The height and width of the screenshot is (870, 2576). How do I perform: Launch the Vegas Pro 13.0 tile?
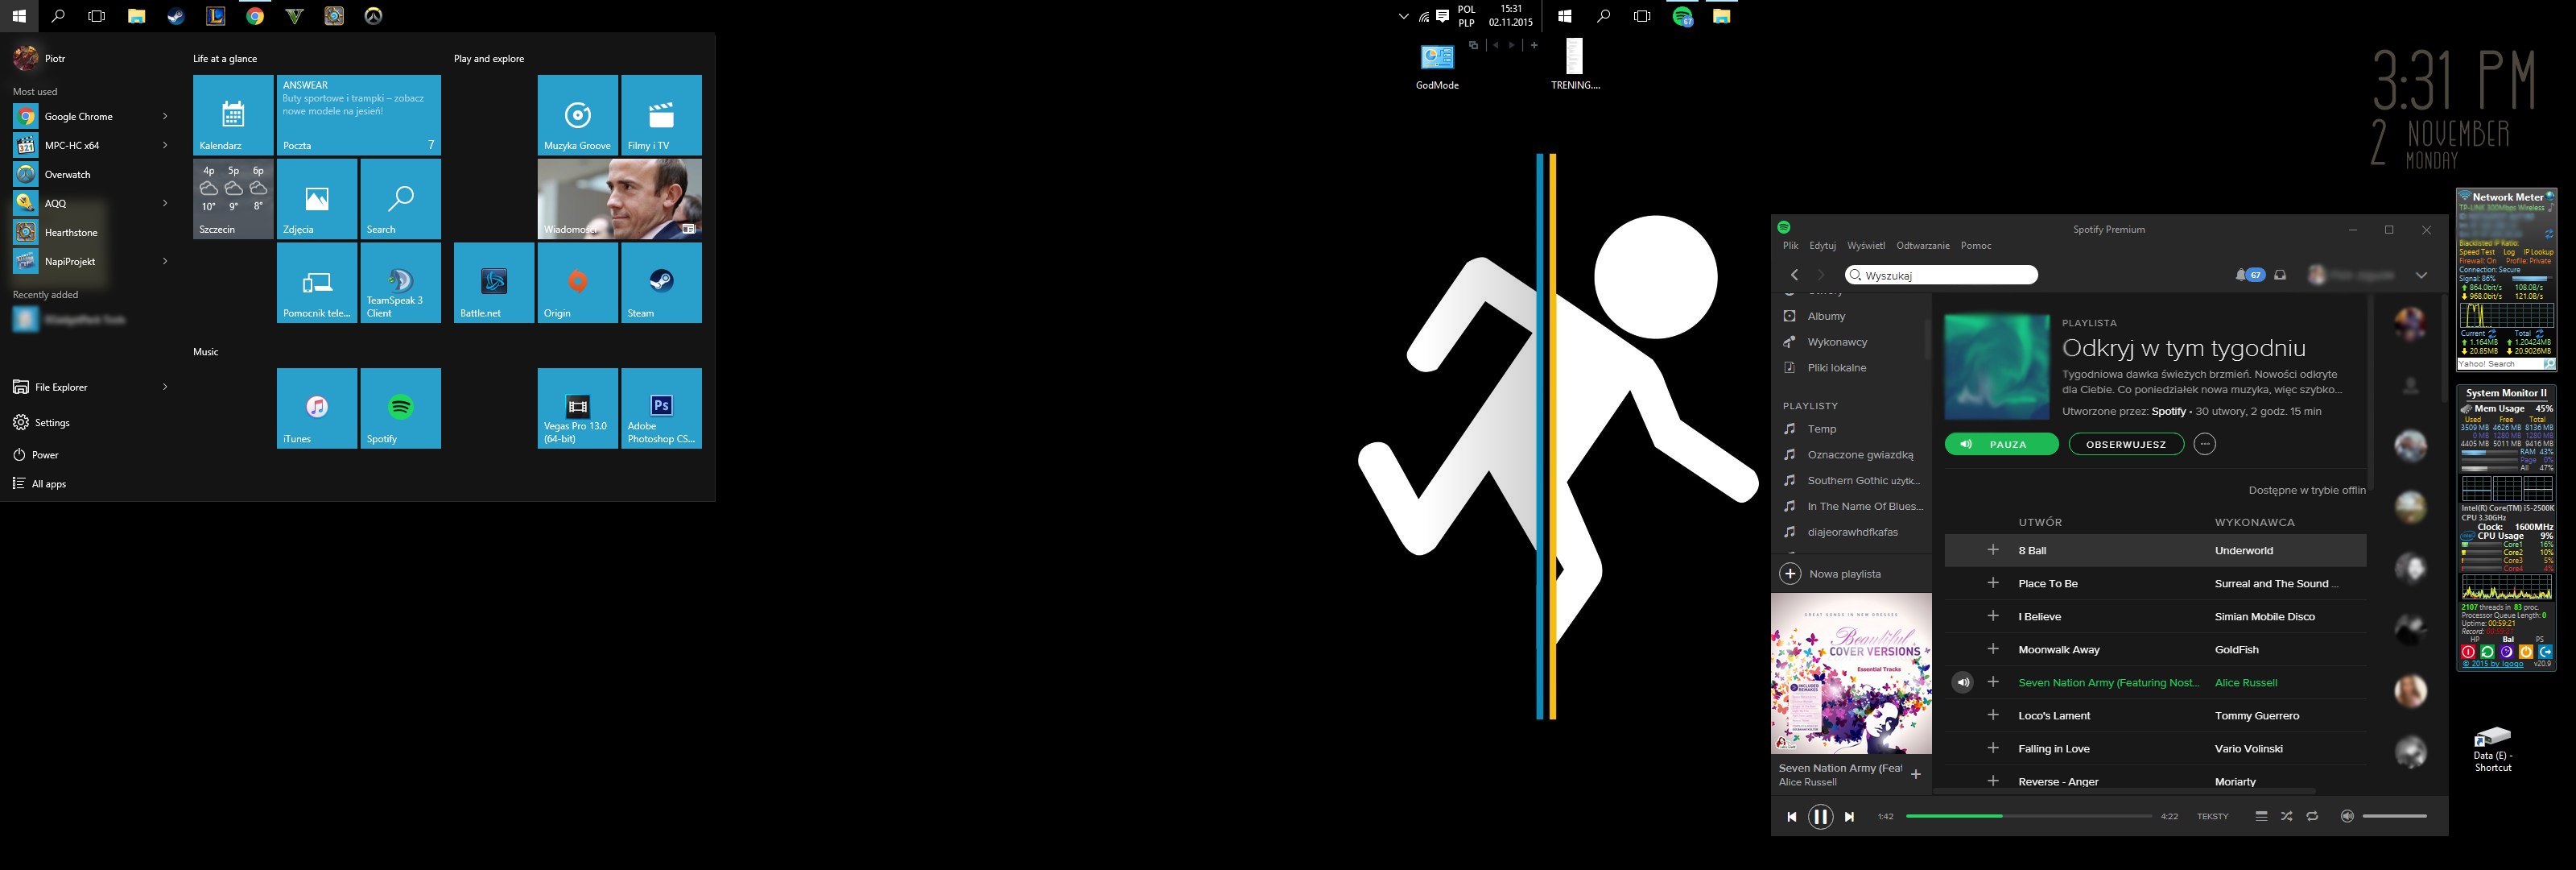point(577,408)
